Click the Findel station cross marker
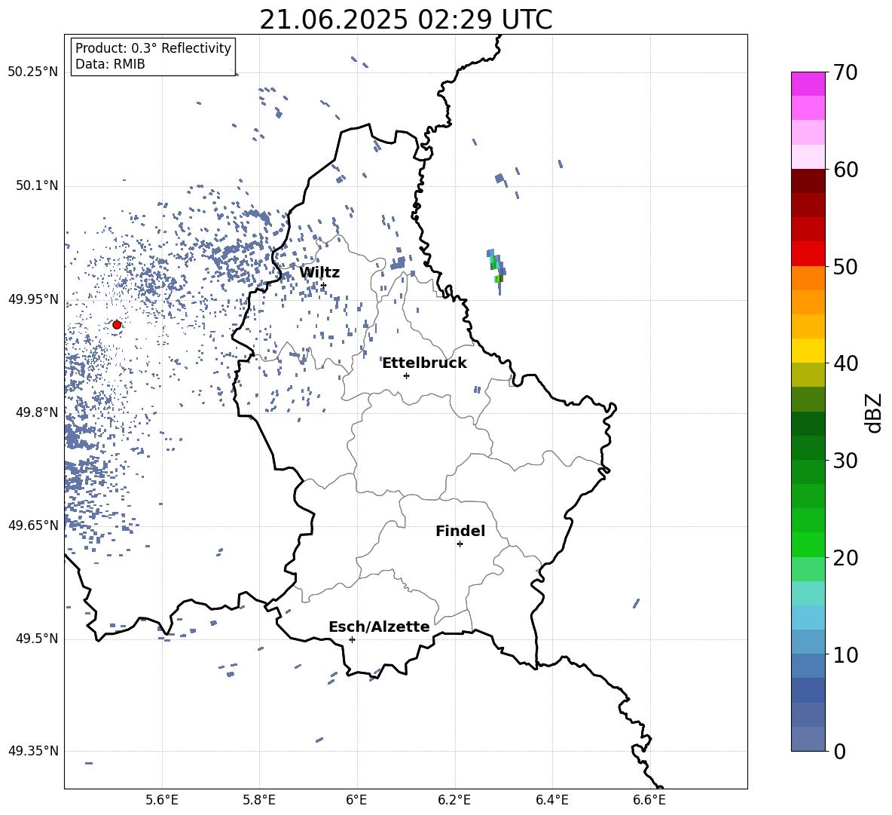 pos(460,544)
